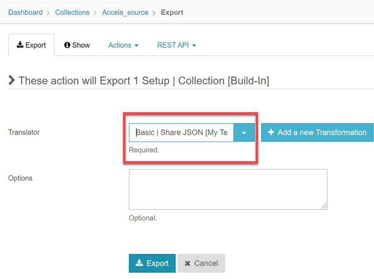Click the Translator input field

pos(181,133)
